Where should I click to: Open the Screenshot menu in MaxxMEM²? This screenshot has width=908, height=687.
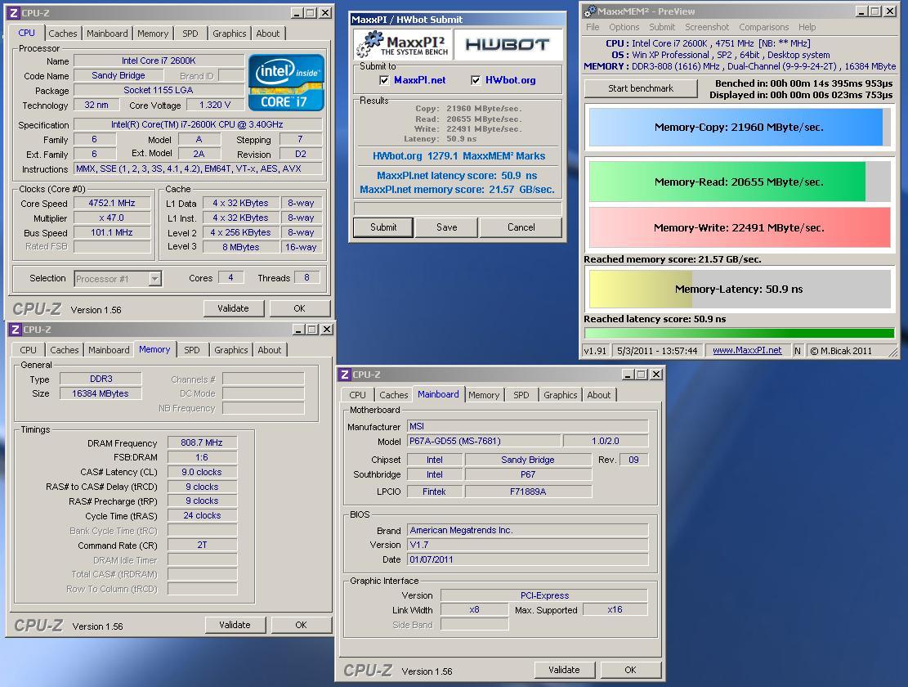(x=706, y=27)
